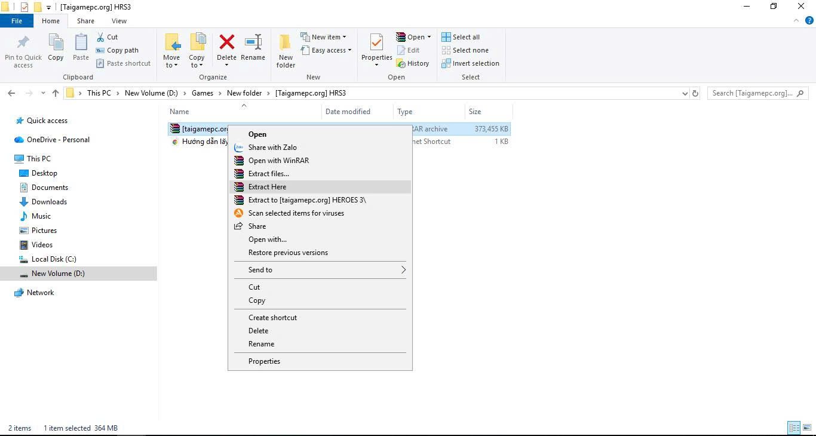Switch to the View ribbon tab
Viewport: 816px width, 436px height.
[x=119, y=21]
